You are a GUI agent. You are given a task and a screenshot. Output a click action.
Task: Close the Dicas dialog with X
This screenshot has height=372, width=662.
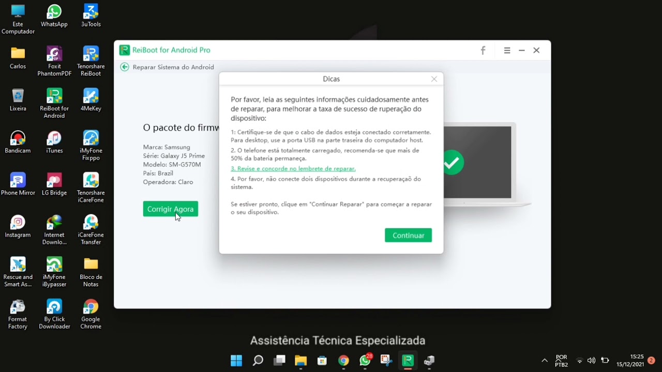(x=434, y=79)
